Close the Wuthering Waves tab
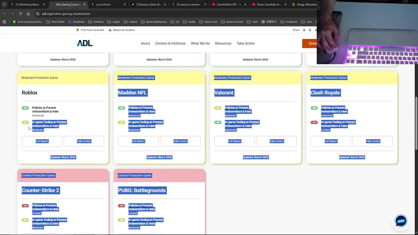This screenshot has width=418, height=235. click(x=44, y=5)
